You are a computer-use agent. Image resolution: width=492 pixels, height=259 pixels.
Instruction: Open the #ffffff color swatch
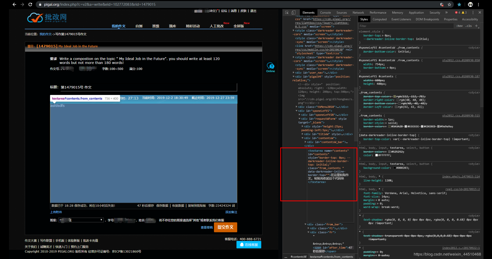pos(377,155)
